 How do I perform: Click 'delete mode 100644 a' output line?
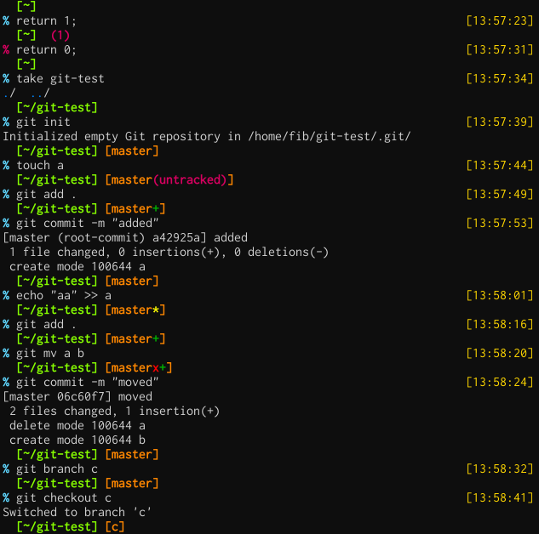click(x=77, y=426)
